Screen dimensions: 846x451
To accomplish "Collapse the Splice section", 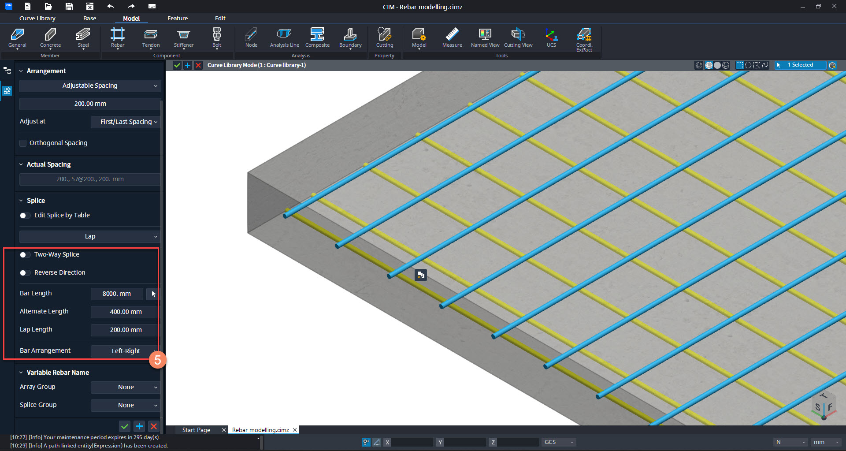I will click(21, 201).
